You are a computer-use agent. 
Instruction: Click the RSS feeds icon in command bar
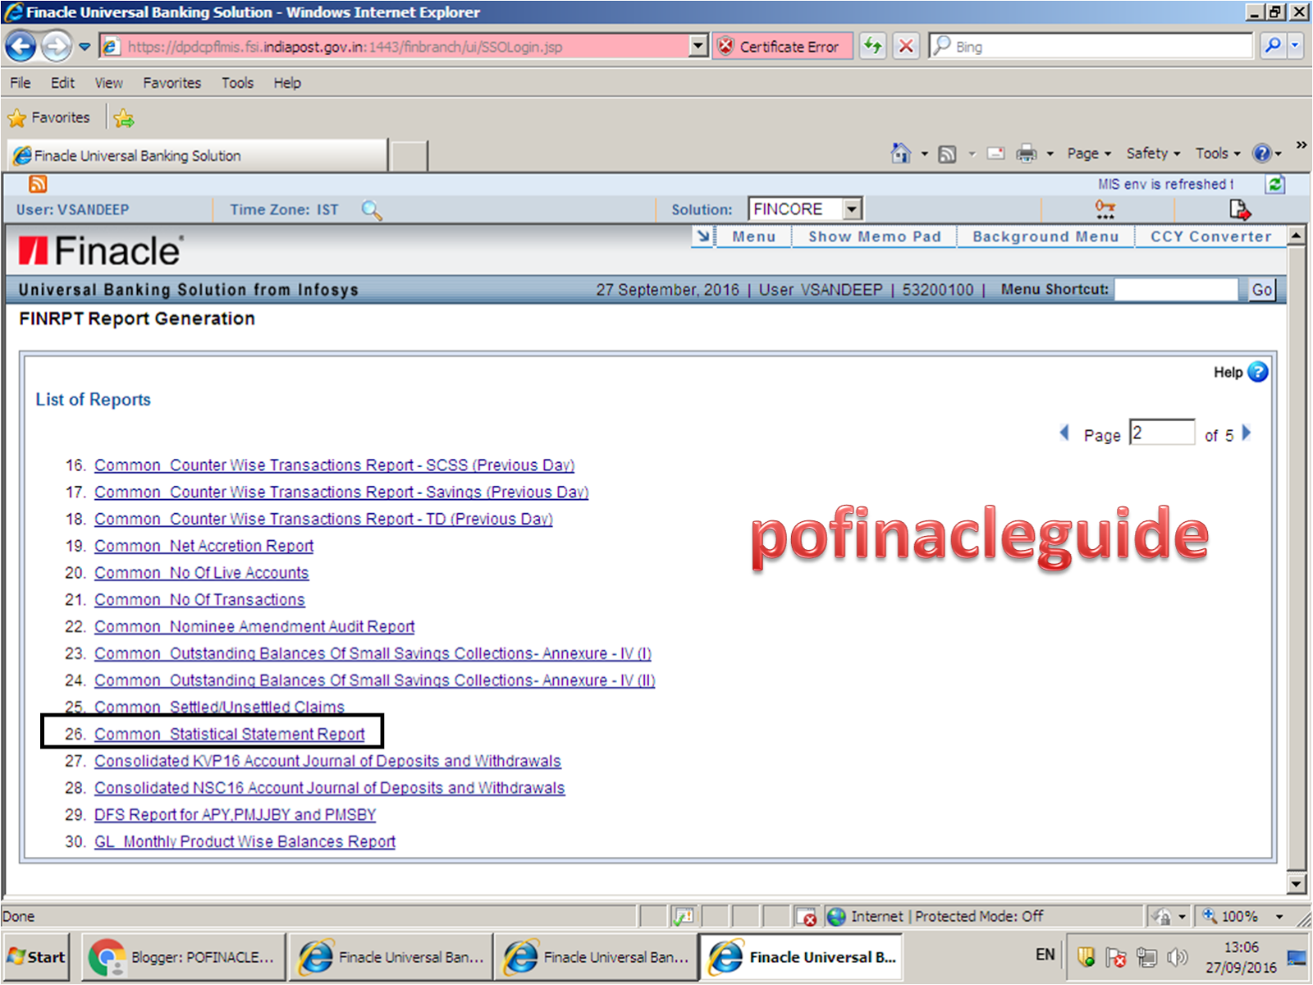pos(947,153)
